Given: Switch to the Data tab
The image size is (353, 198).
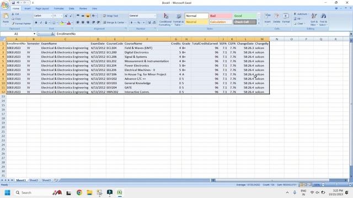Looking at the screenshot, I should pyautogui.click(x=71, y=9).
